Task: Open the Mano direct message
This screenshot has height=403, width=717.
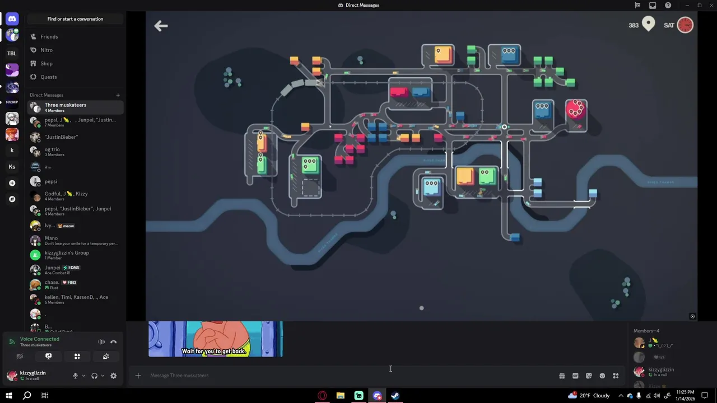Action: pyautogui.click(x=76, y=240)
